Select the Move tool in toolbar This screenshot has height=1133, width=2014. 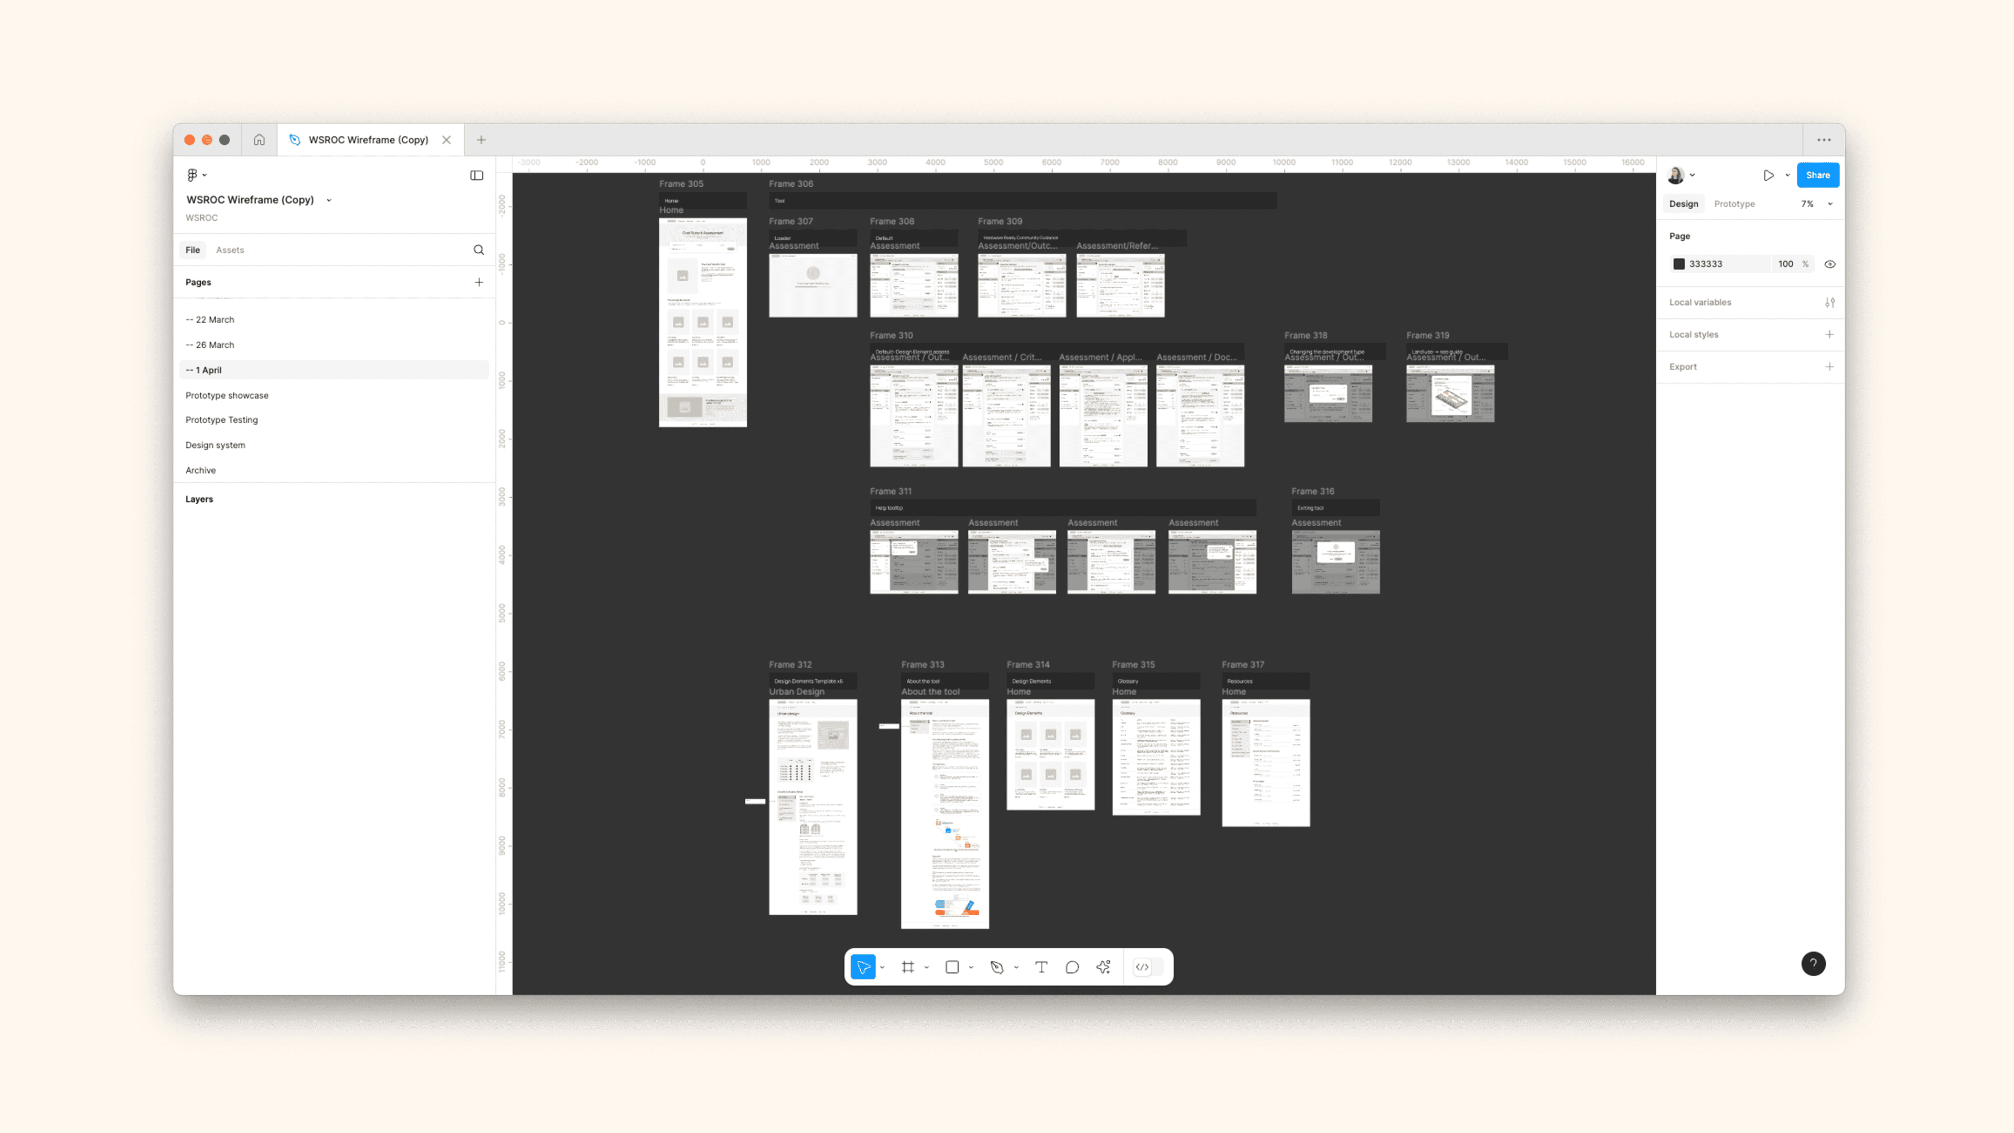point(862,967)
